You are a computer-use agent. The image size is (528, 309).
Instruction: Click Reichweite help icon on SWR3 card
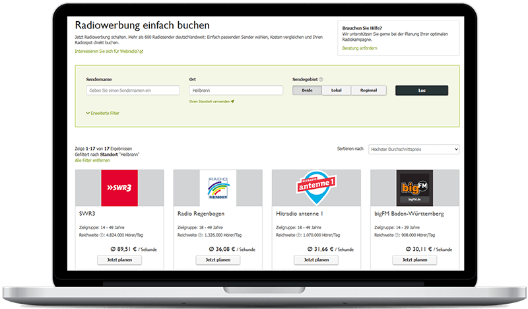pyautogui.click(x=102, y=235)
